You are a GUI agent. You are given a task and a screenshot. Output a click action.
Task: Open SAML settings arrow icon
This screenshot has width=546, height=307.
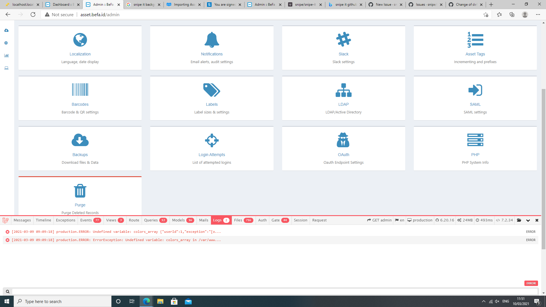(x=475, y=90)
